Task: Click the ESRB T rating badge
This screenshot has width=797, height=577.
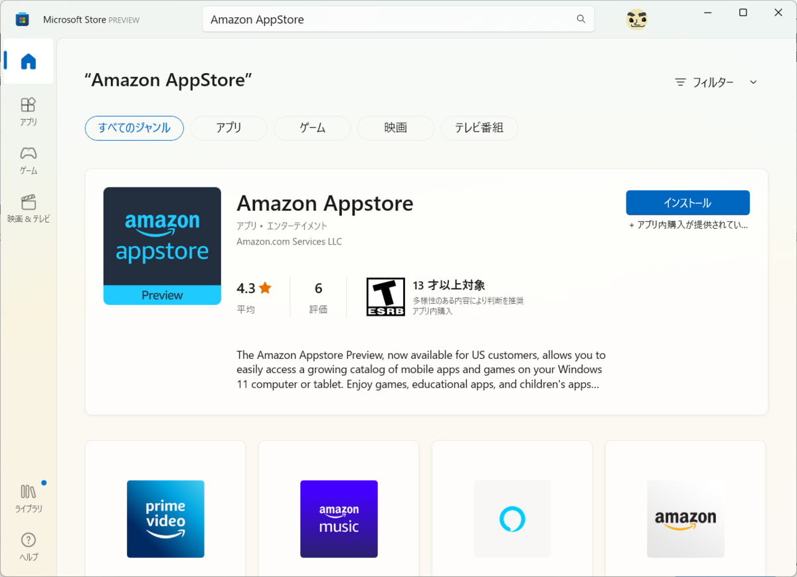Action: (385, 296)
